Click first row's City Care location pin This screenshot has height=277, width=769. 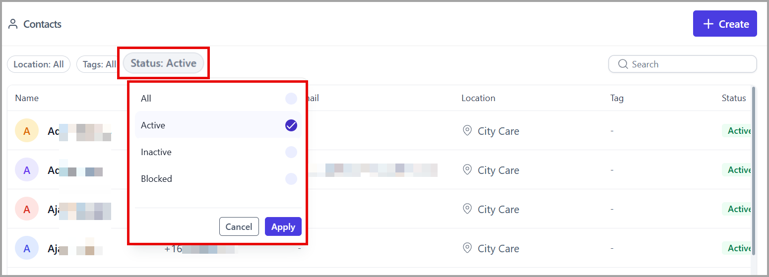[x=467, y=131]
